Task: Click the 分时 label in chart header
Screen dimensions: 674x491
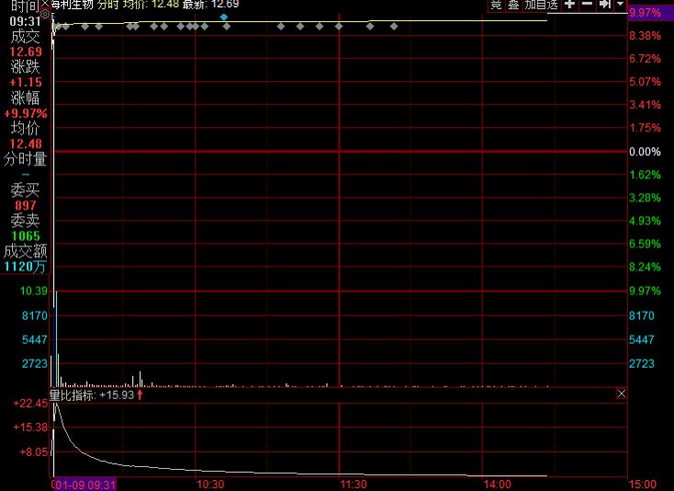Action: (107, 5)
